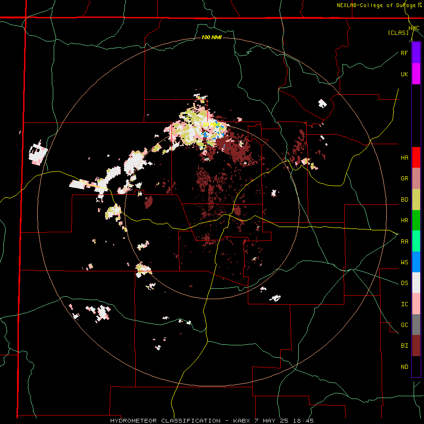Click the RA light green legend swatch

coord(416,241)
